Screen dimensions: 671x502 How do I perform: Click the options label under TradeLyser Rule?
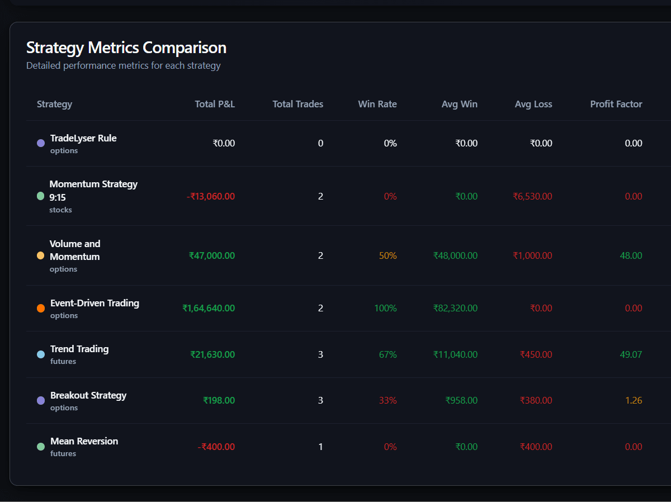[63, 150]
